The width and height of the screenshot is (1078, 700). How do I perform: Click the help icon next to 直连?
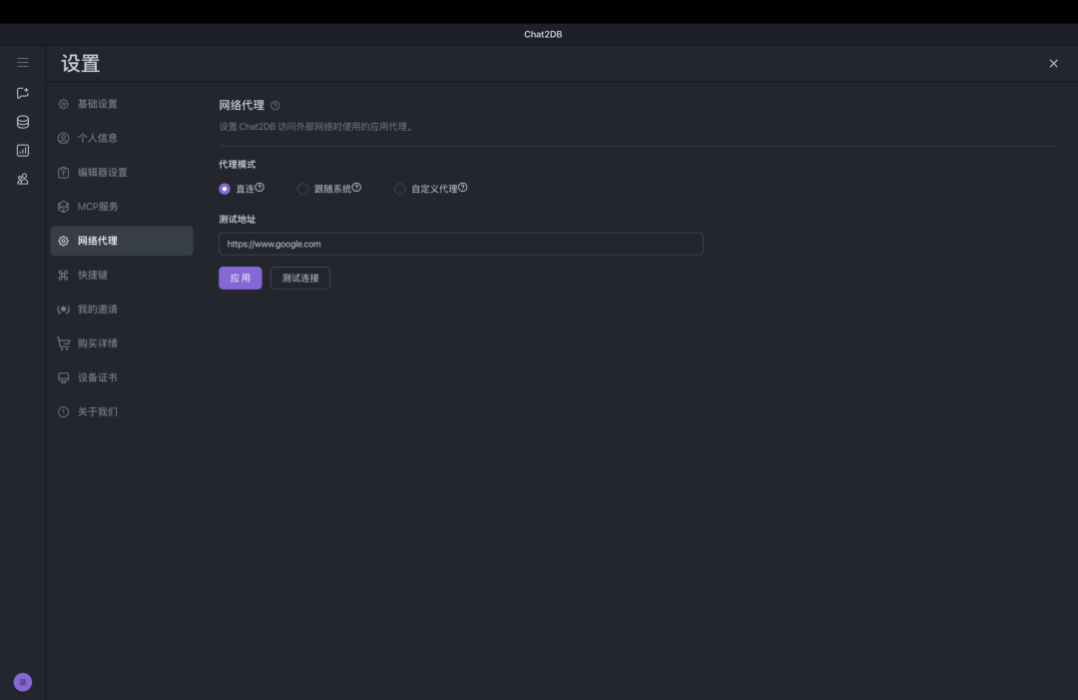(260, 187)
